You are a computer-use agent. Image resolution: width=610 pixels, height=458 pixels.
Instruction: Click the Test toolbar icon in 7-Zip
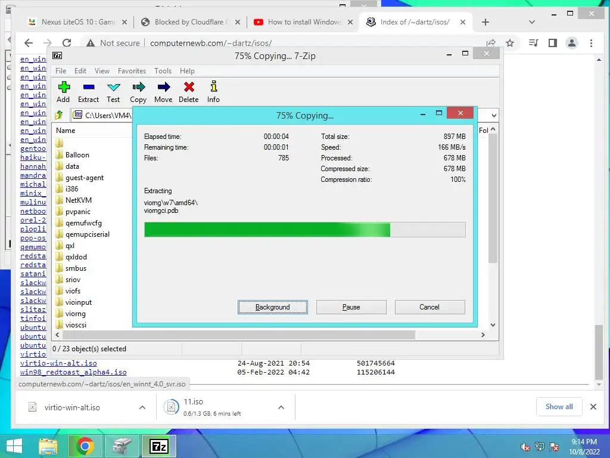(114, 87)
